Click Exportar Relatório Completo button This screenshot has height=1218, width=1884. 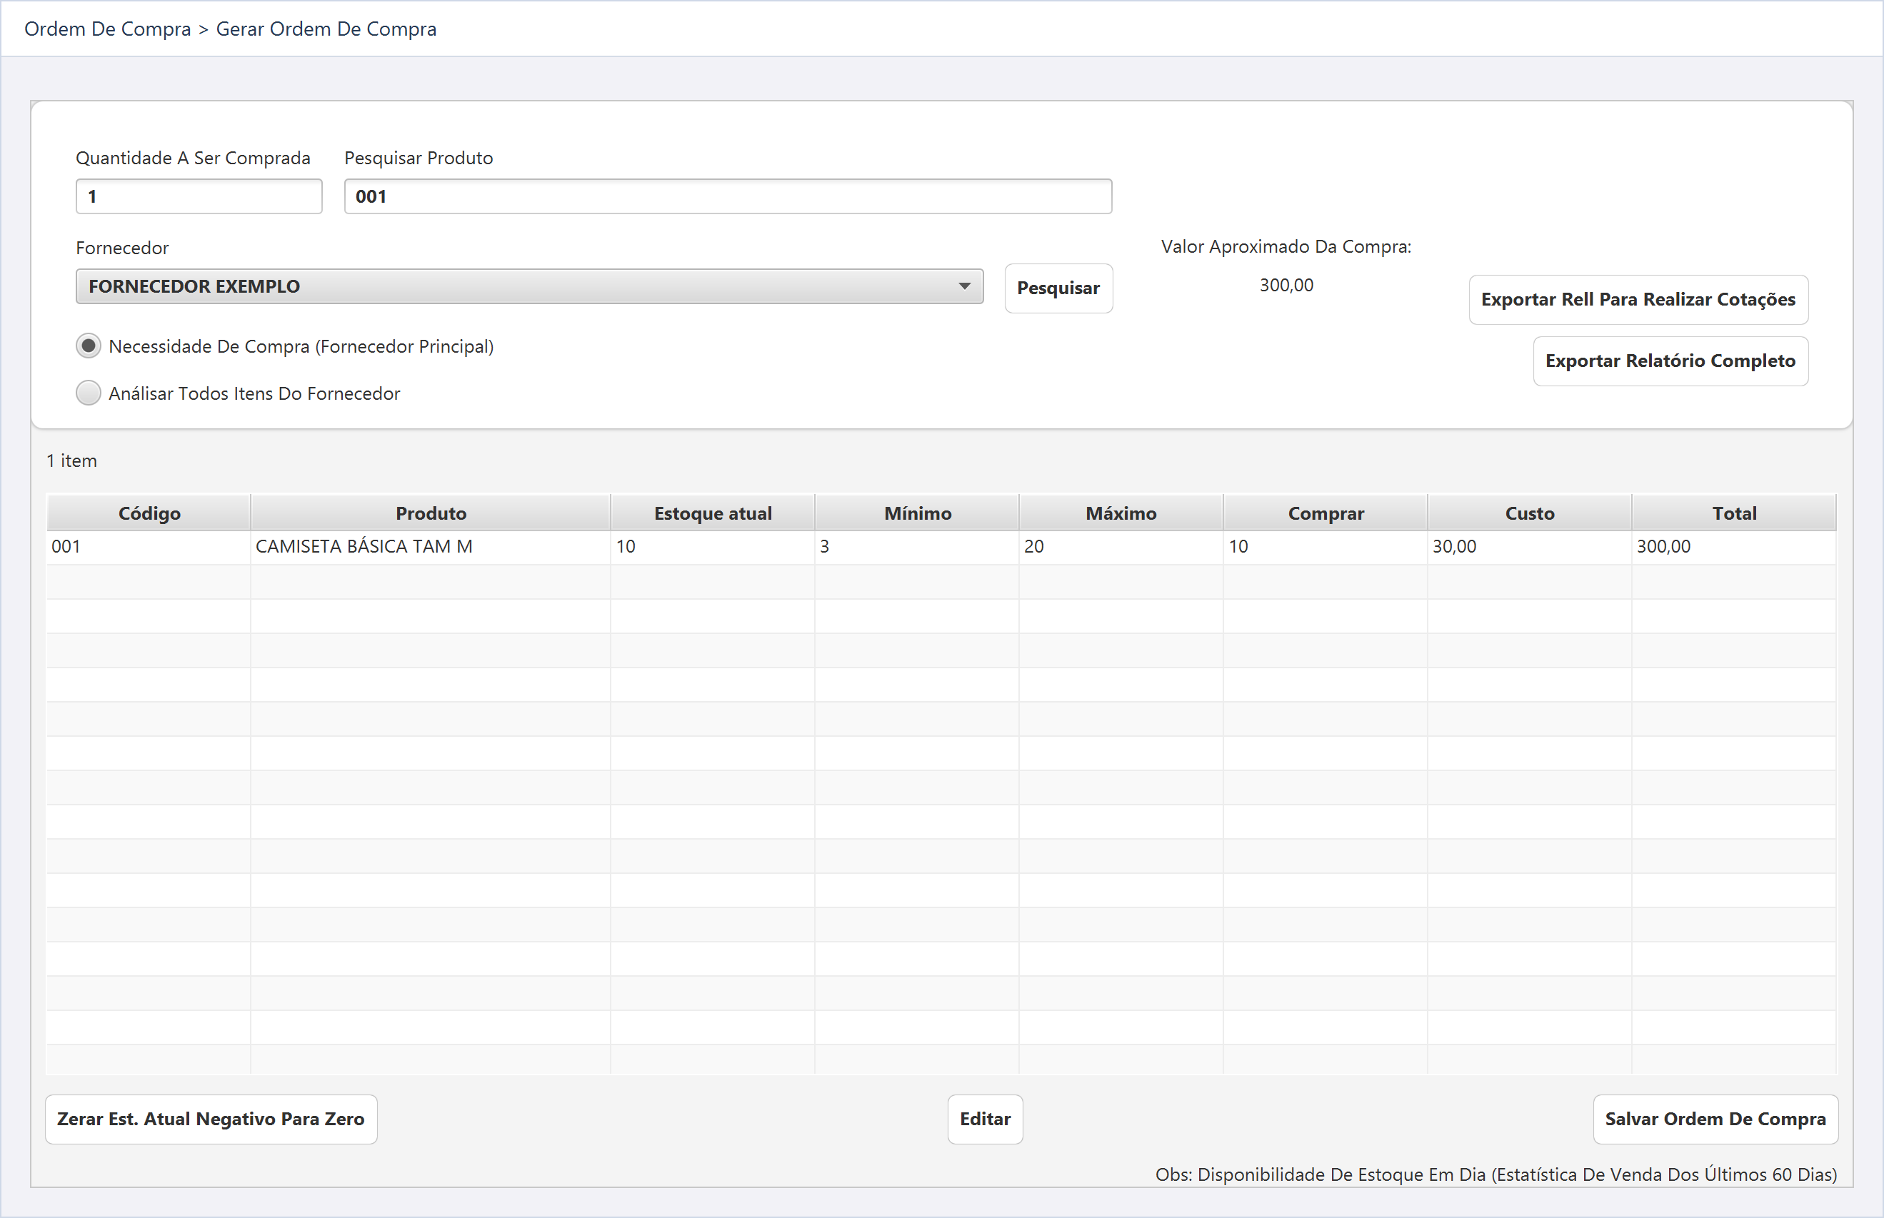[x=1670, y=361]
